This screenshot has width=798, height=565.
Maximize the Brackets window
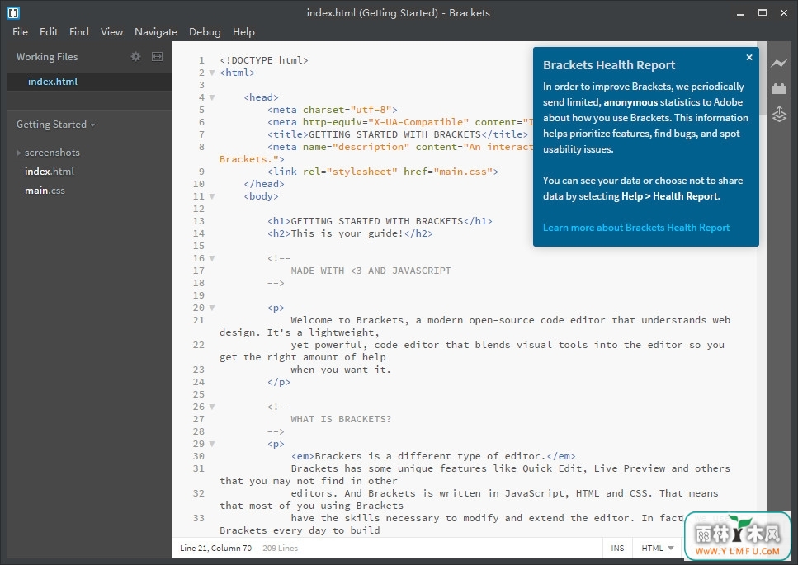[x=763, y=12]
